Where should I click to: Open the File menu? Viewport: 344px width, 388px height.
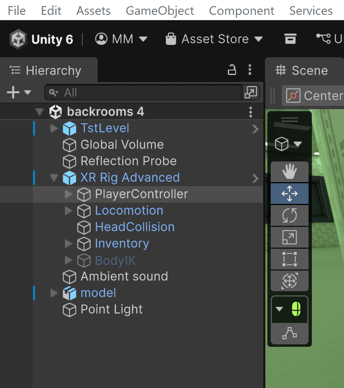(x=16, y=11)
